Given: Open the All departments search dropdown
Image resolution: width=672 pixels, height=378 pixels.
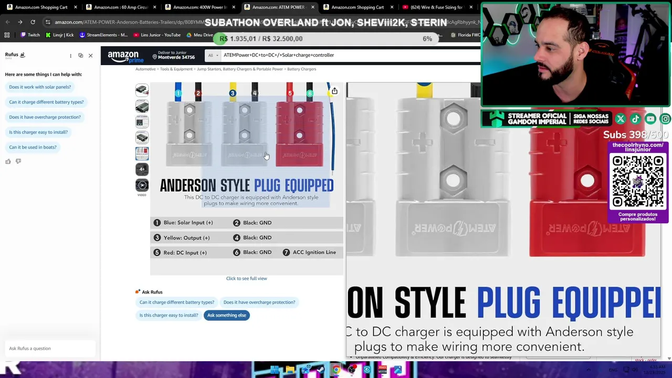Looking at the screenshot, I should pyautogui.click(x=213, y=55).
